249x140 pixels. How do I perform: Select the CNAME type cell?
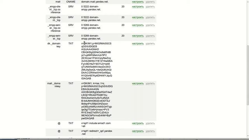pyautogui.click(x=71, y=2)
